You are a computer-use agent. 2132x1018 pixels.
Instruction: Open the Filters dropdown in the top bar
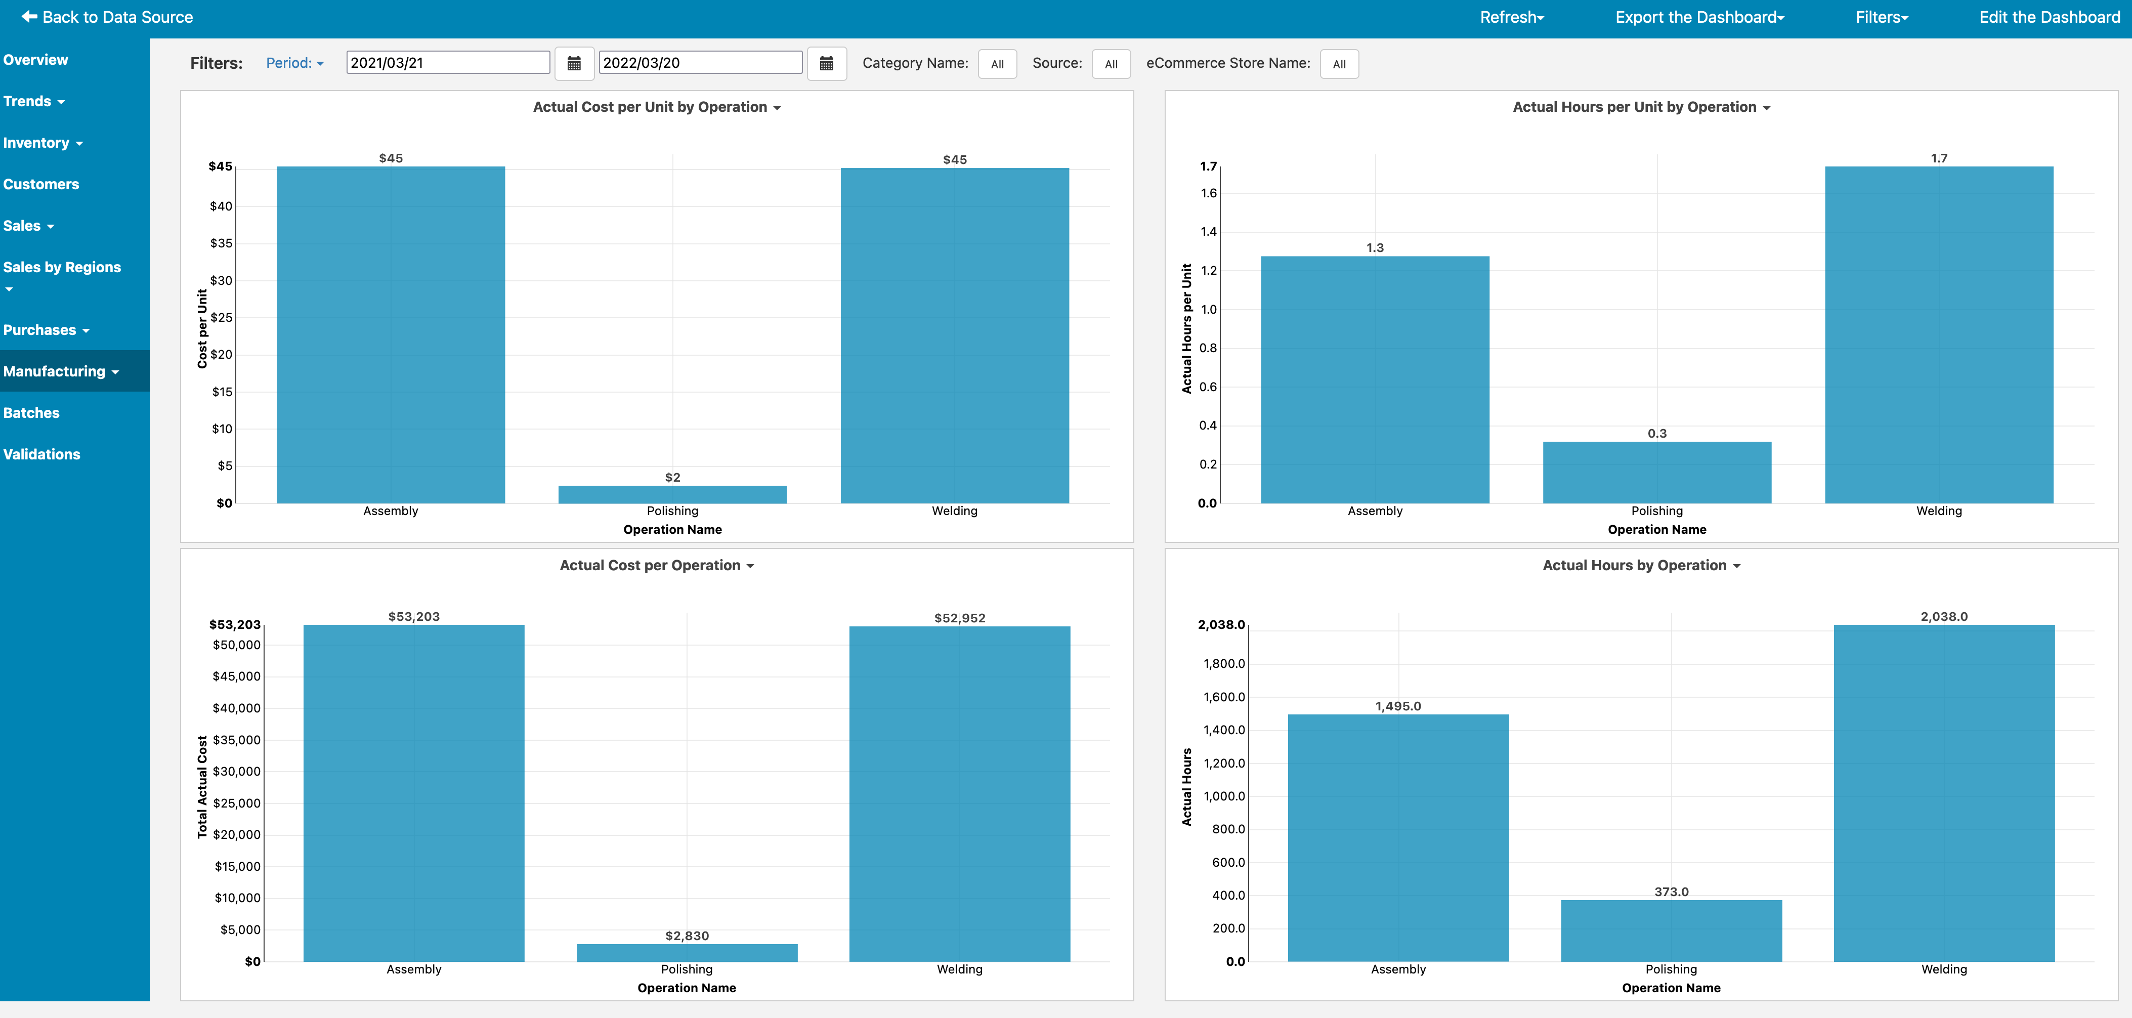(x=1881, y=17)
